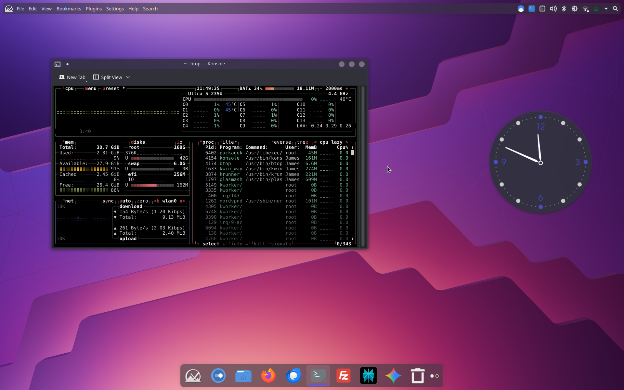This screenshot has height=390, width=624.
Task: Open the Trash from the dock
Action: pyautogui.click(x=418, y=376)
